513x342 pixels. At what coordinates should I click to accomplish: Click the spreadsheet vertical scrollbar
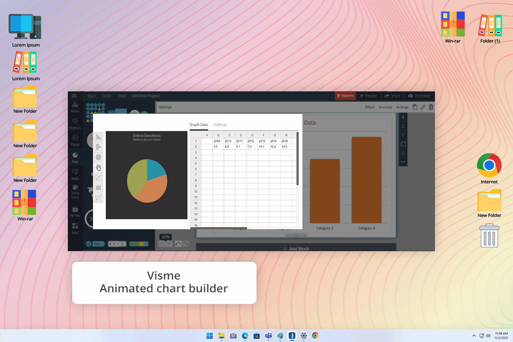[x=298, y=158]
